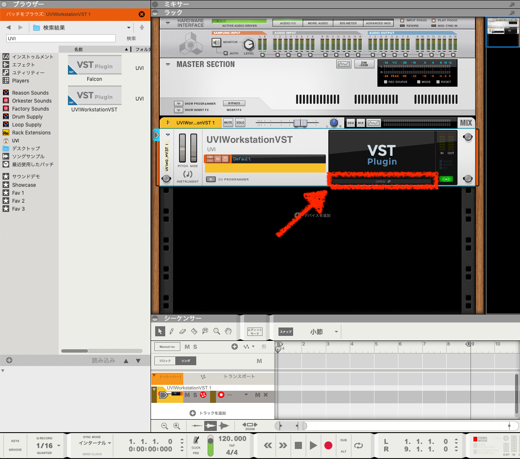Toggle the PLAY FOCUS checkbox

tap(434, 20)
